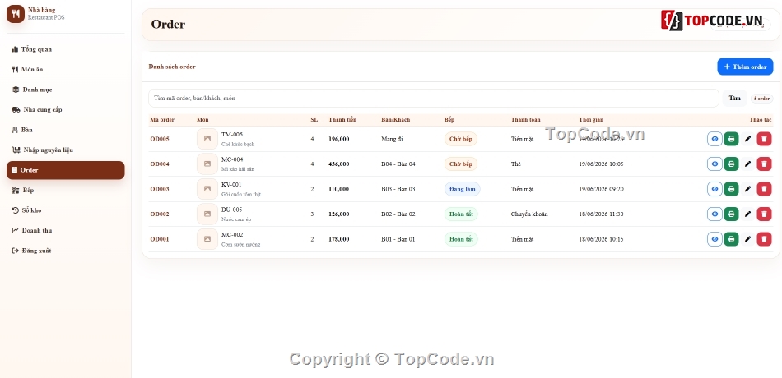Focus the order search input field
This screenshot has height=378, width=782.
[x=433, y=98]
